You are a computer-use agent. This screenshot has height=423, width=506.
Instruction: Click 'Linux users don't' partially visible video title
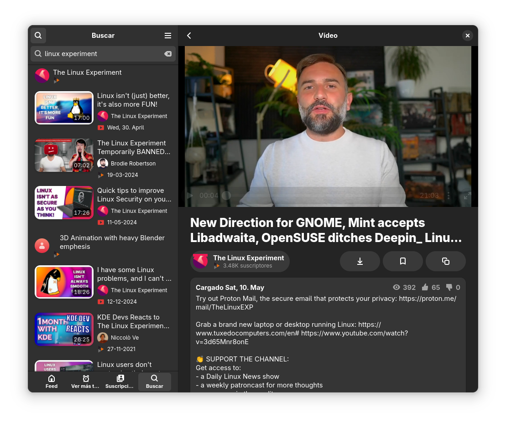(124, 365)
